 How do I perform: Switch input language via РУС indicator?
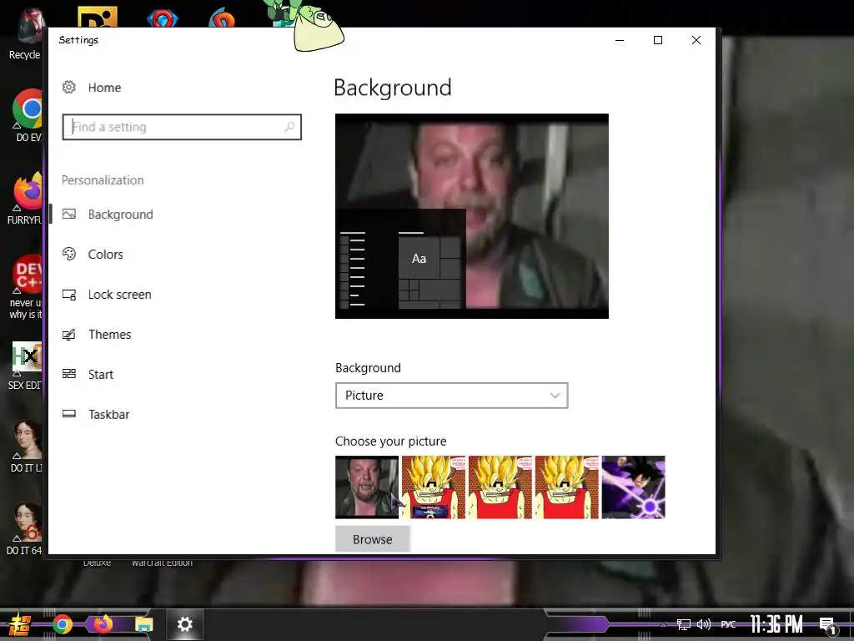coord(728,624)
